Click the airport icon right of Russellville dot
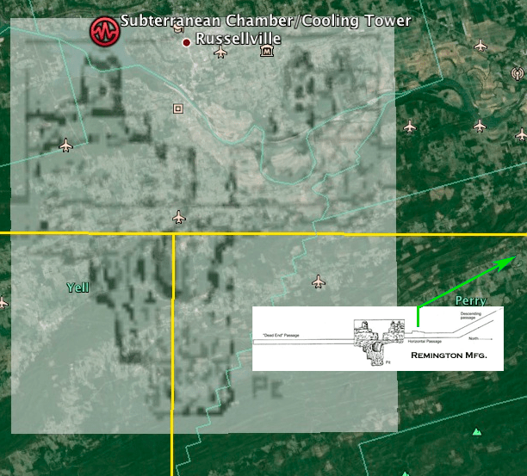This screenshot has height=476, width=527. [220, 53]
